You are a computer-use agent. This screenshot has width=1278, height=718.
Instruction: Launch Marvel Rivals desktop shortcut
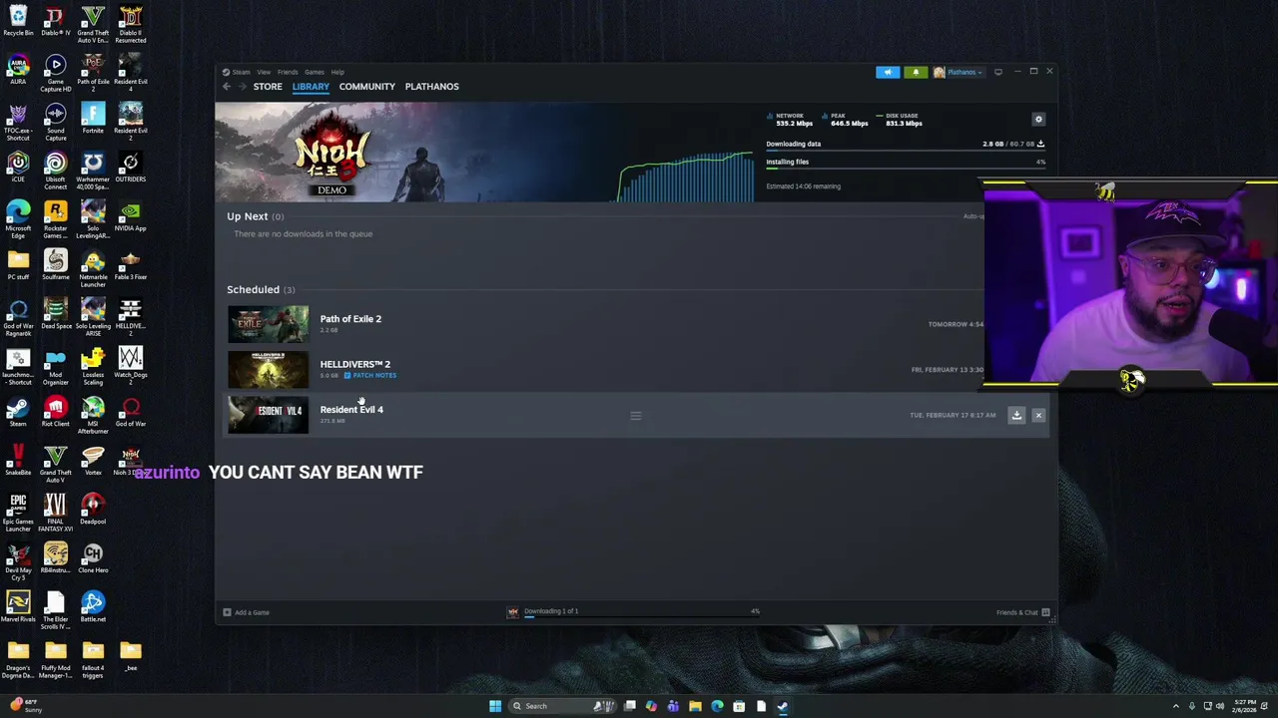coord(18,608)
